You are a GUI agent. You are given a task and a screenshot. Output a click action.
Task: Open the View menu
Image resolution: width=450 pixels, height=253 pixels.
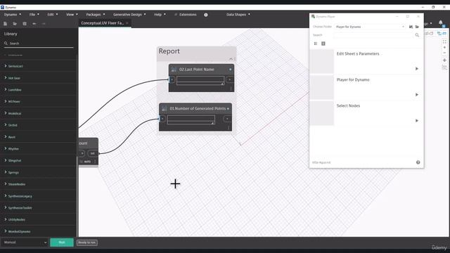72,14
